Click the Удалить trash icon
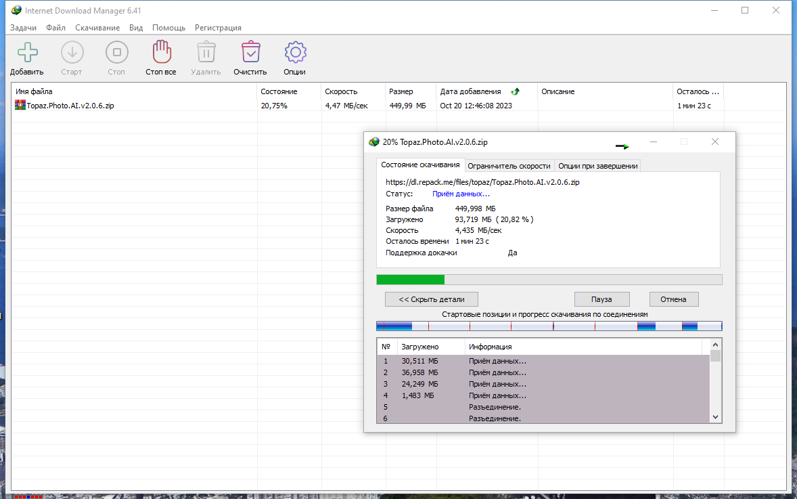Image resolution: width=797 pixels, height=499 pixels. tap(206, 52)
